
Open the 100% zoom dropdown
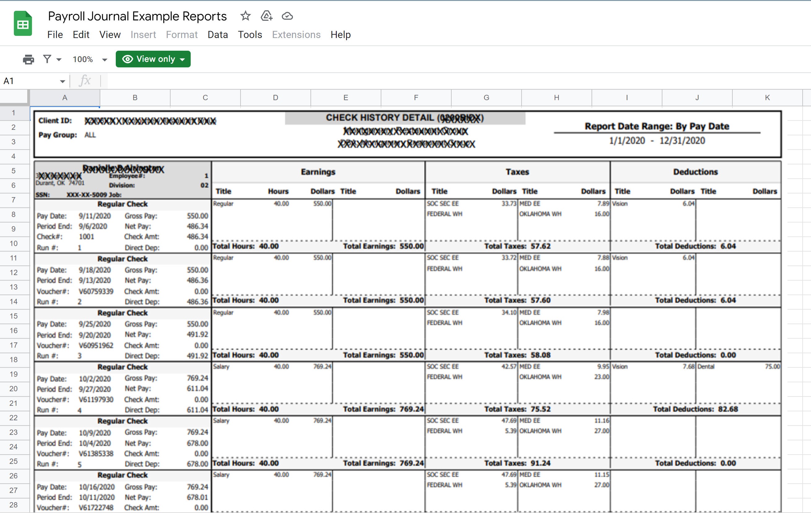click(x=90, y=60)
